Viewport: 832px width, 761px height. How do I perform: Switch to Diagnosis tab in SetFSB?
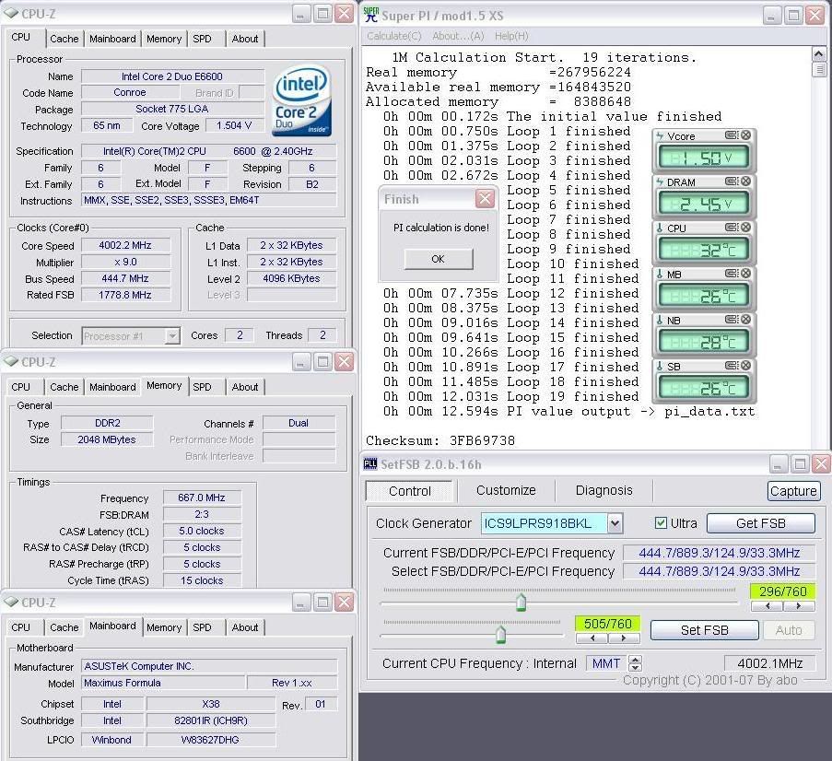tap(603, 490)
